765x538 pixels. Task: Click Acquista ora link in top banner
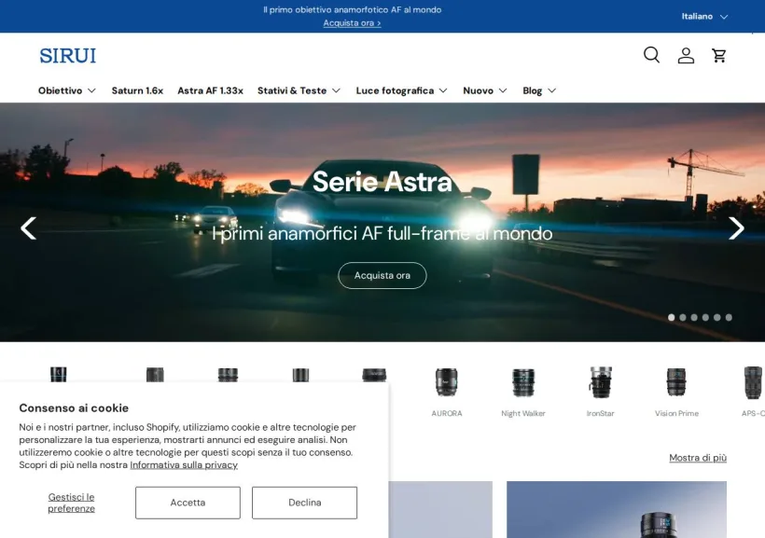click(352, 23)
